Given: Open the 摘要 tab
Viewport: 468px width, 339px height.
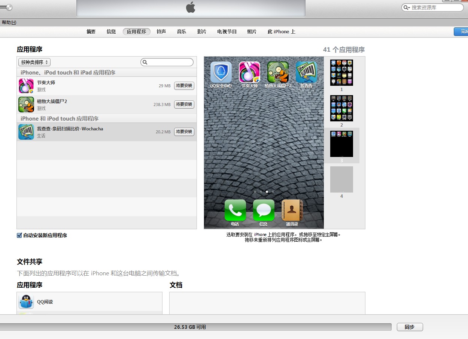Looking at the screenshot, I should [x=91, y=32].
